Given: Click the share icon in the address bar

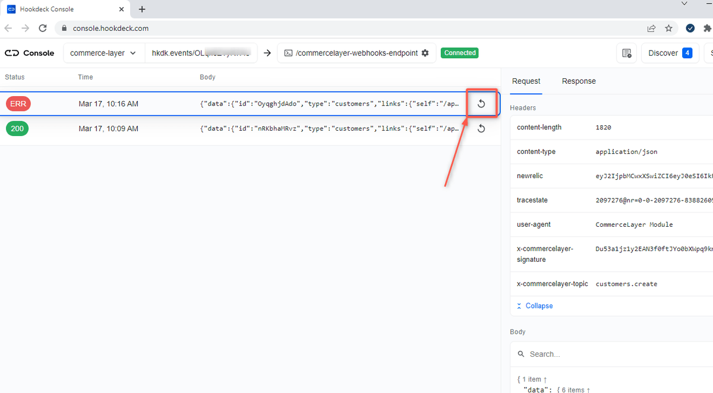Looking at the screenshot, I should pyautogui.click(x=651, y=28).
